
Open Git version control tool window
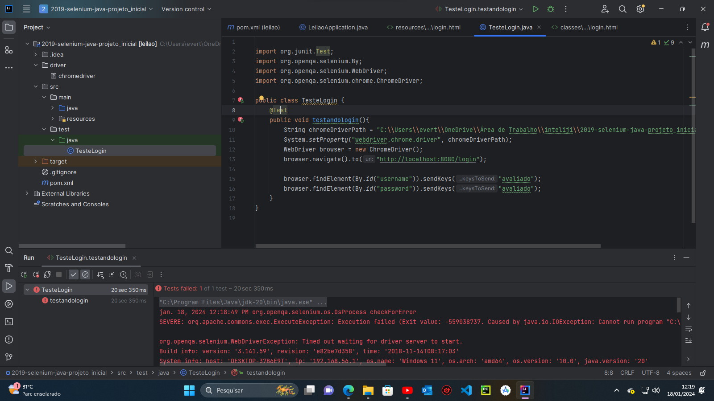(x=9, y=357)
